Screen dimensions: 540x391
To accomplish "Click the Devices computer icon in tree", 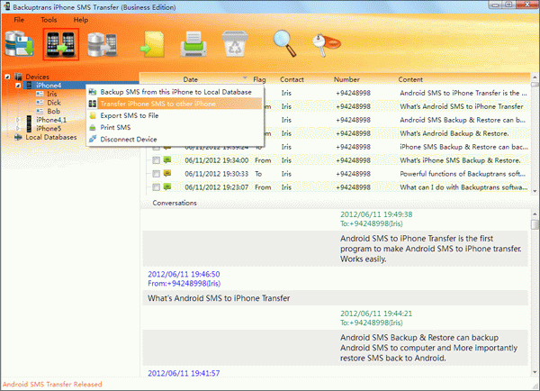I will click(19, 77).
